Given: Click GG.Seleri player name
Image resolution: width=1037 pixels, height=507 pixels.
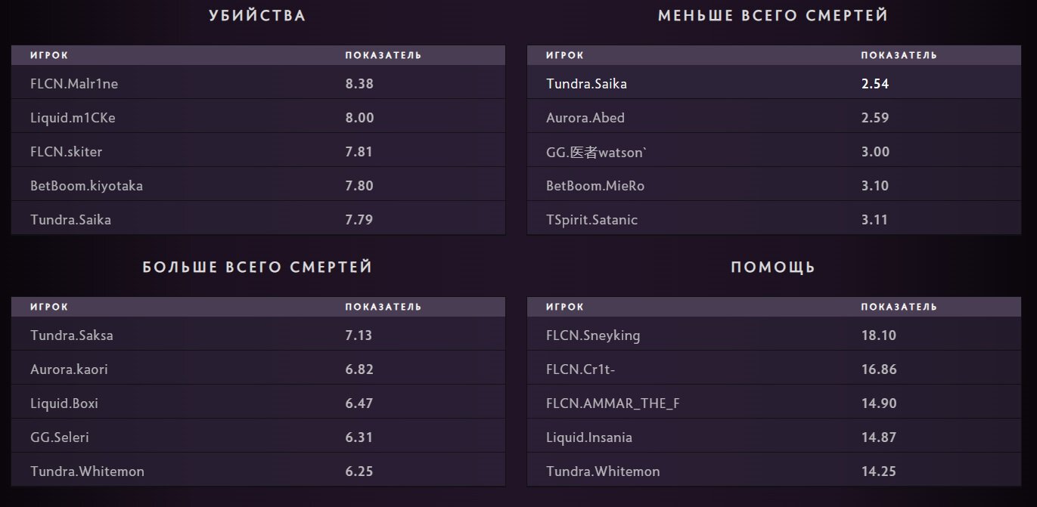Looking at the screenshot, I should 60,437.
